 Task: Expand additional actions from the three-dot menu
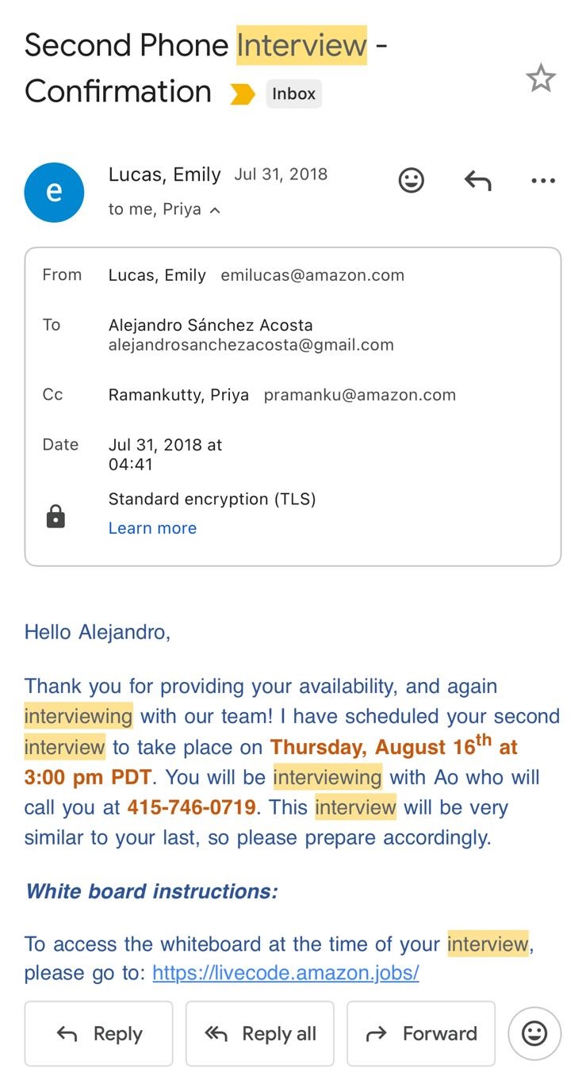point(542,180)
